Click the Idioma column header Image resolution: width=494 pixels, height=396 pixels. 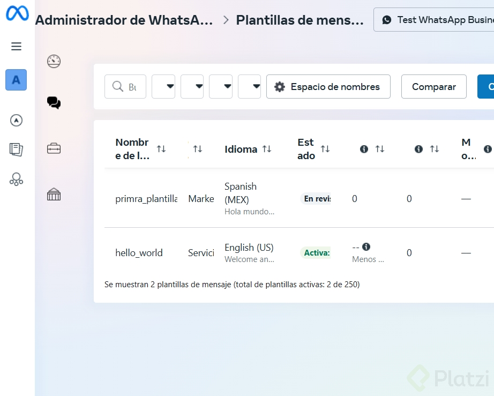pyautogui.click(x=241, y=149)
